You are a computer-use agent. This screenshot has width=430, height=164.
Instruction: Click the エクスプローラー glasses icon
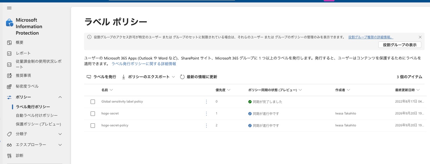(9, 145)
